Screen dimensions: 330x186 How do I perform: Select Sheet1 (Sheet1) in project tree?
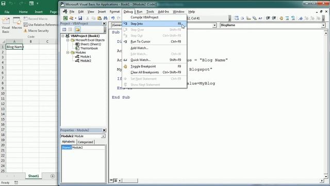(x=91, y=44)
